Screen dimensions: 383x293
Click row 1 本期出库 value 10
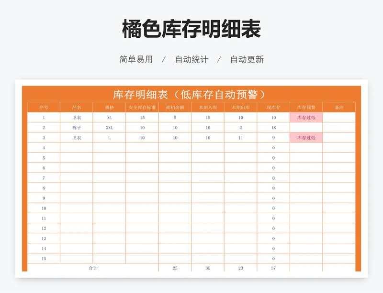241,118
